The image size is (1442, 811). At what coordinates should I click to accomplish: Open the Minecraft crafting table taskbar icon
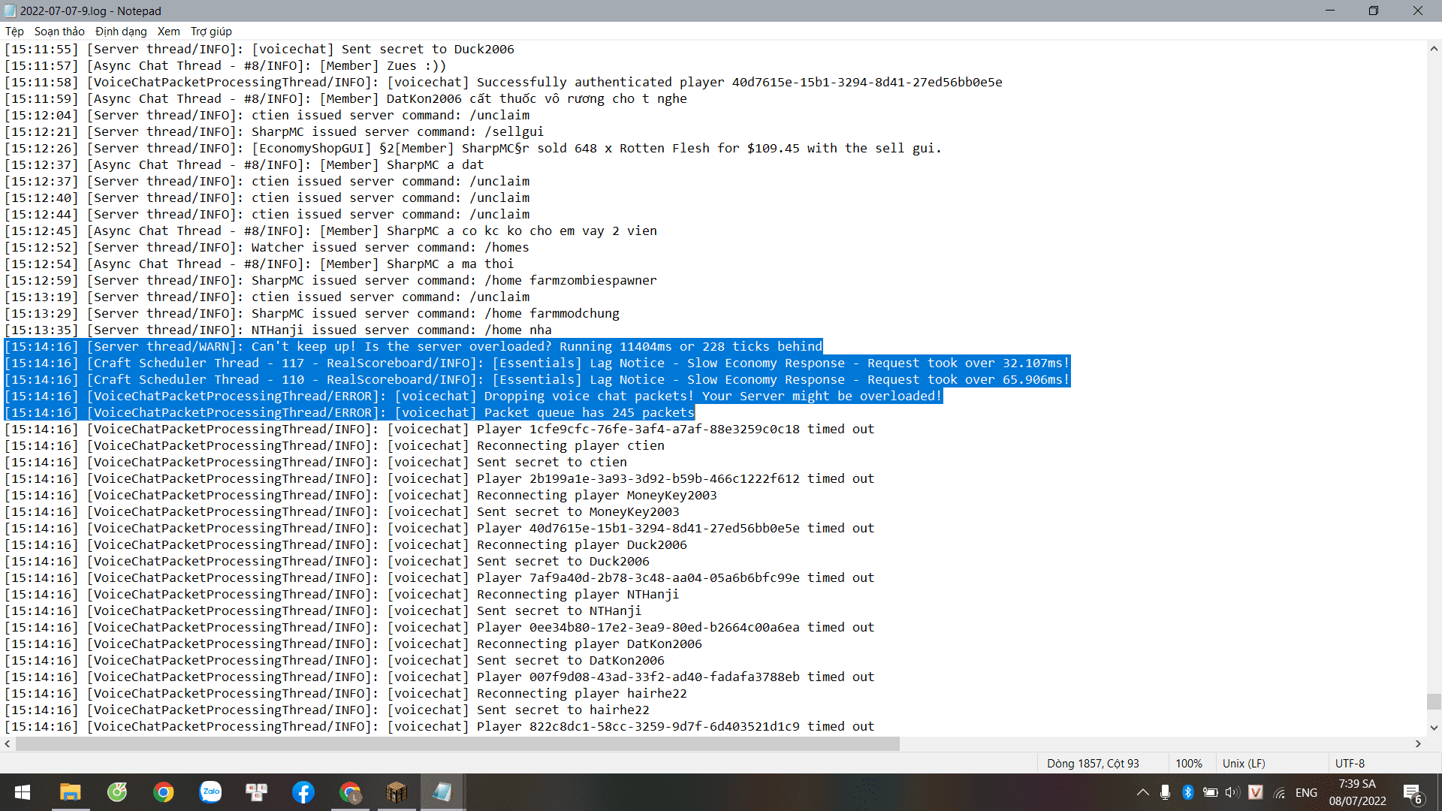point(397,792)
